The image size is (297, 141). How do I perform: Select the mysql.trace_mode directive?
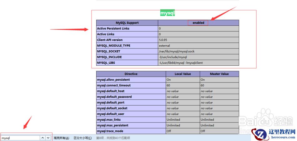tap(110, 131)
